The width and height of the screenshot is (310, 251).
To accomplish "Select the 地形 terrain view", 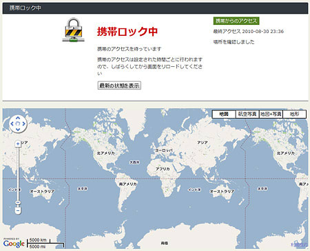I will [x=294, y=114].
